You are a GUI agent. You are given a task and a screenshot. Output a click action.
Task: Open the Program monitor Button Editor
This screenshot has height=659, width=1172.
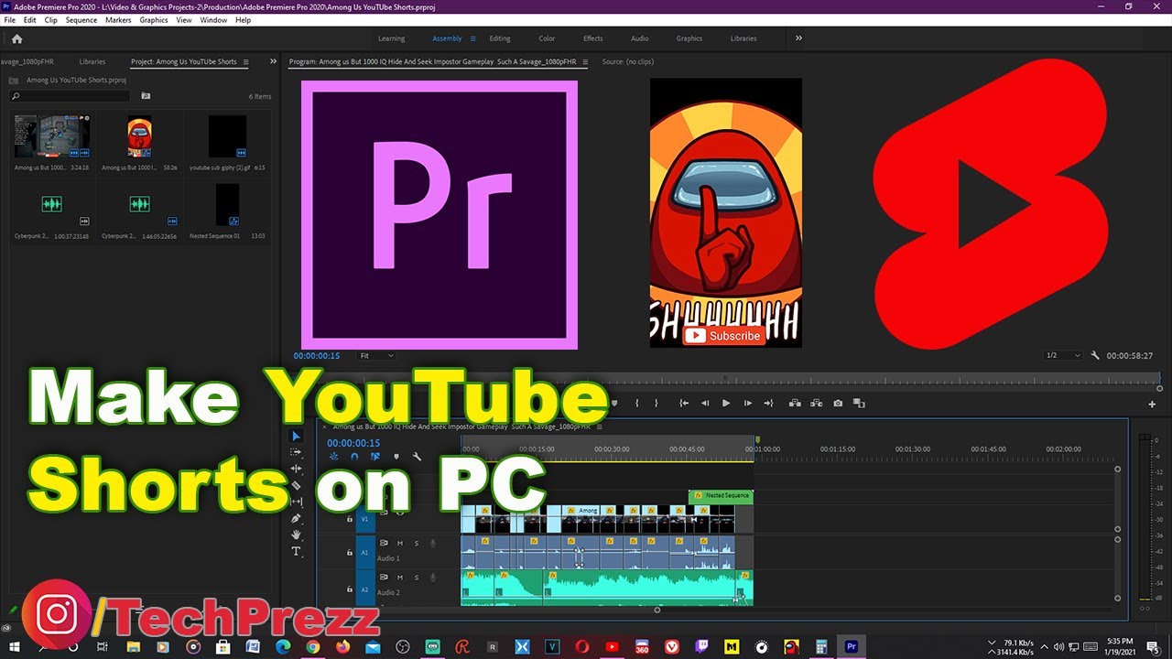[x=1152, y=404]
